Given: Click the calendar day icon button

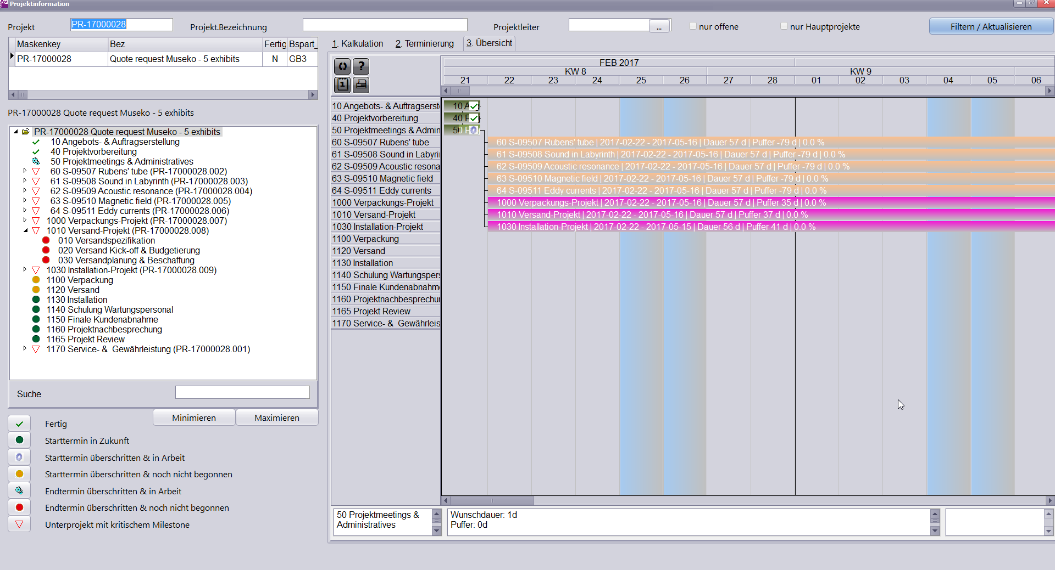Looking at the screenshot, I should [342, 84].
